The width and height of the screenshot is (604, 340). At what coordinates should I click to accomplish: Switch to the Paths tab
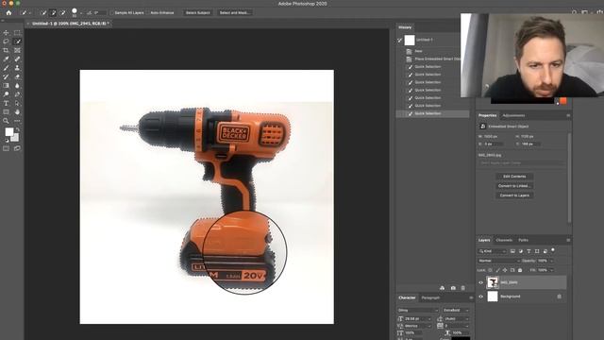[523, 240]
